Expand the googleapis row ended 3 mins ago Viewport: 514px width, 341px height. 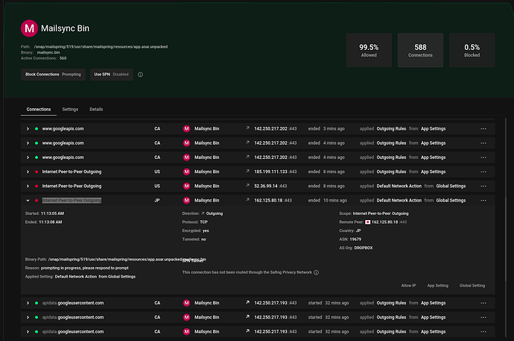[28, 128]
